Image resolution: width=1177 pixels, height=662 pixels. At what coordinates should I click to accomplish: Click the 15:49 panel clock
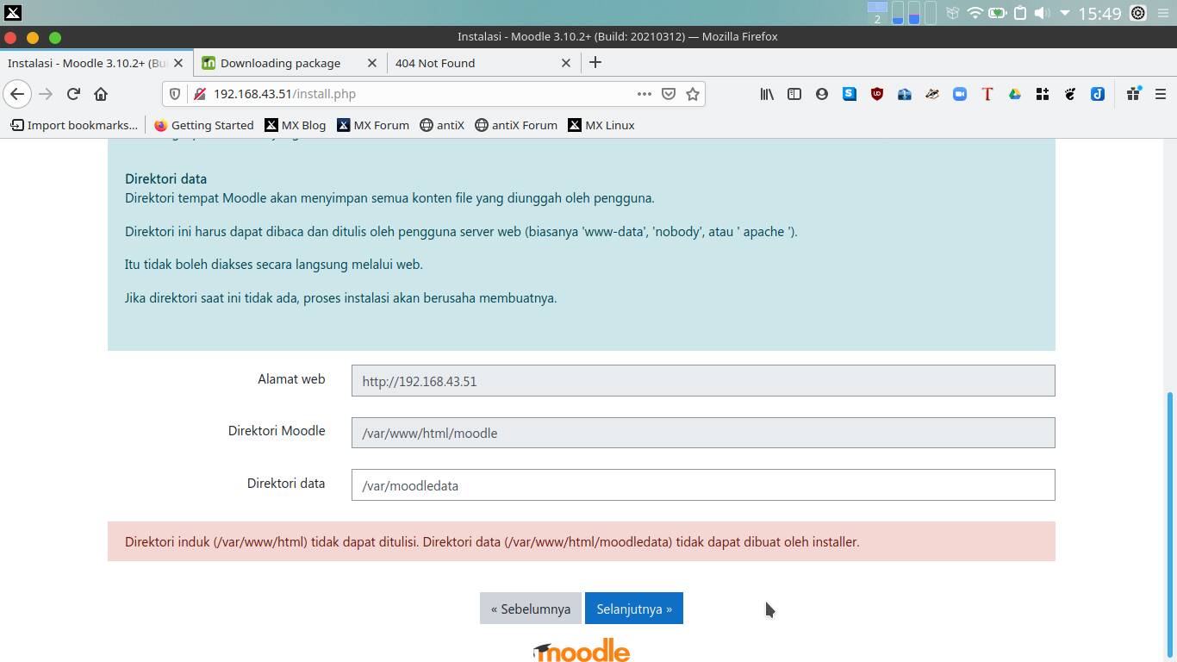pyautogui.click(x=1099, y=13)
